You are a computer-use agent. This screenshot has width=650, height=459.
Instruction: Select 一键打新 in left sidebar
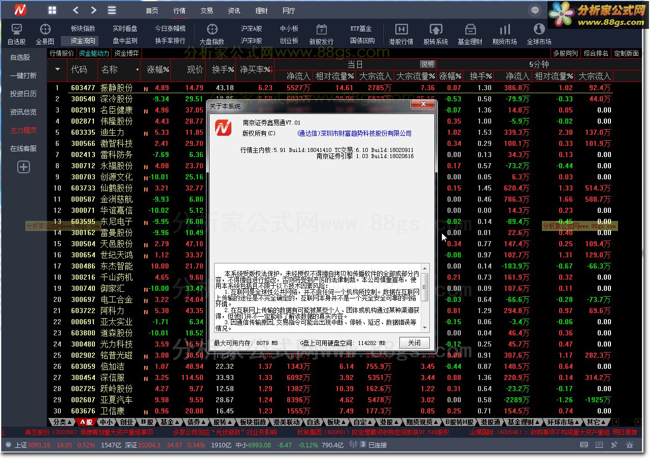point(23,75)
